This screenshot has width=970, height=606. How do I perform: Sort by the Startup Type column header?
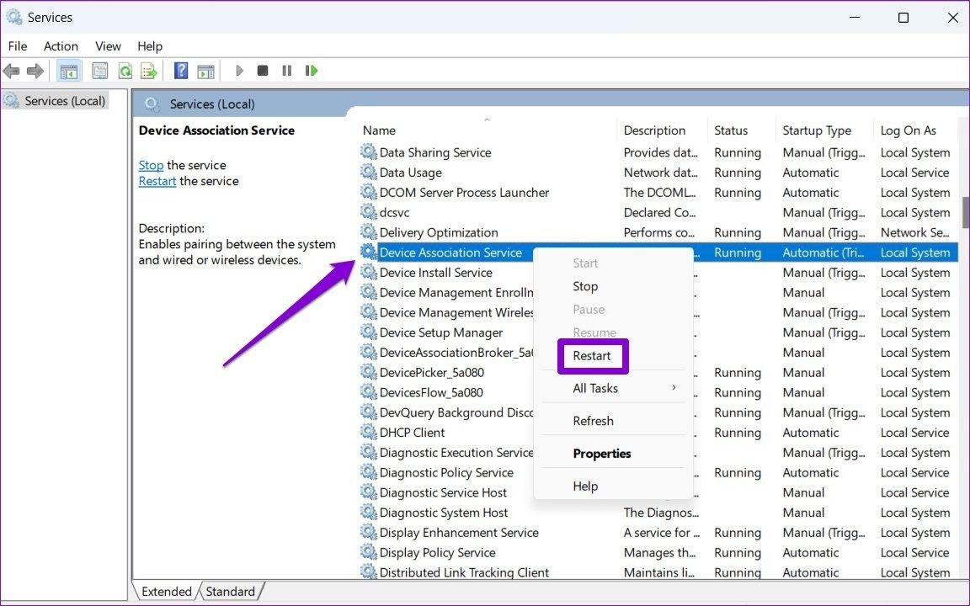pyautogui.click(x=816, y=130)
